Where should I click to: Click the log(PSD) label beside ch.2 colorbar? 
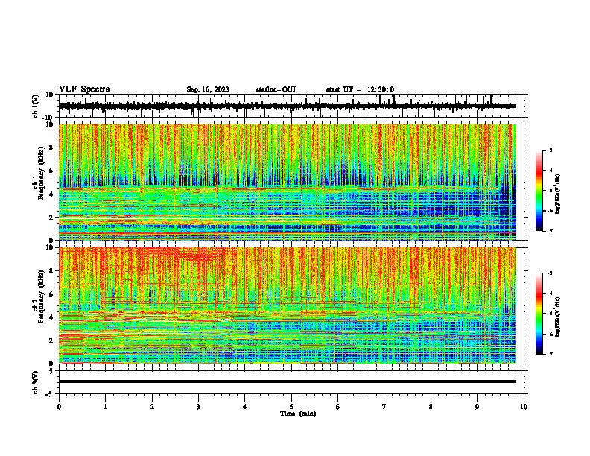(558, 317)
